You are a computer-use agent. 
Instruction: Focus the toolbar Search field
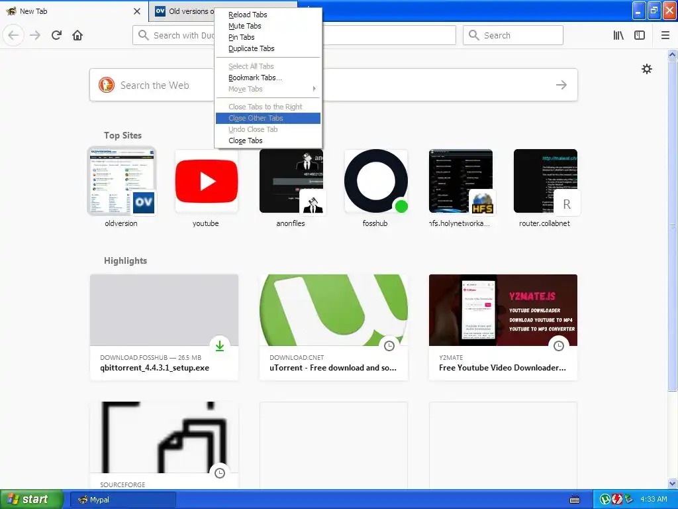(x=513, y=35)
